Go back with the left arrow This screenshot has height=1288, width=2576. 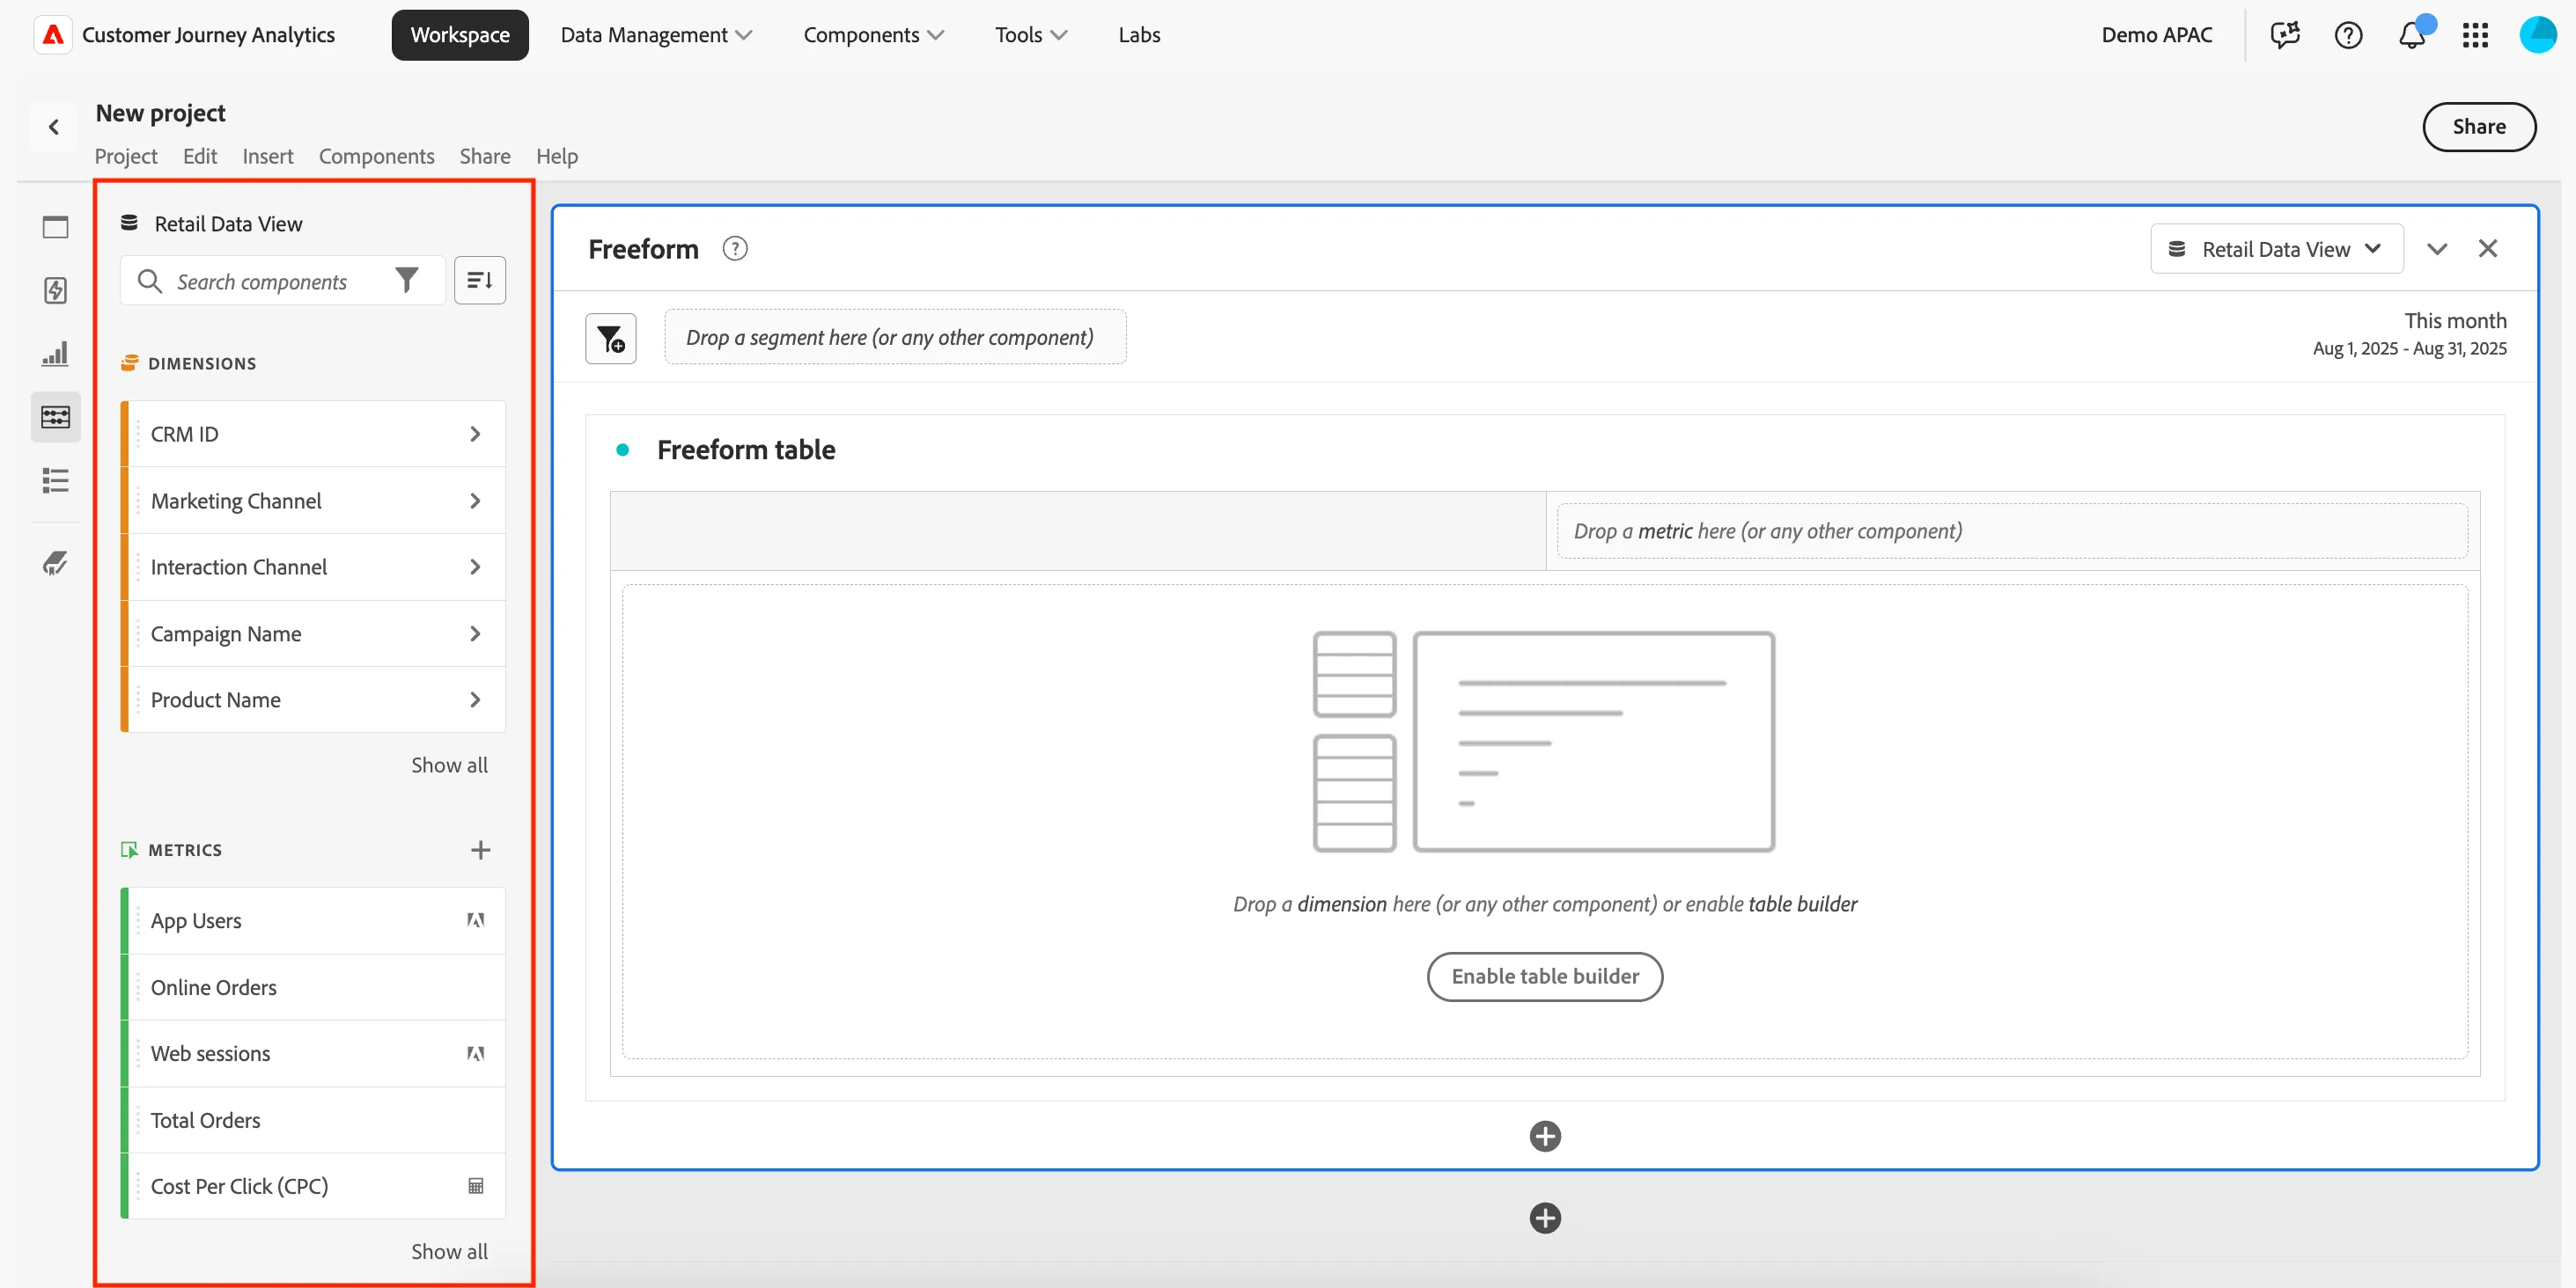(x=54, y=127)
